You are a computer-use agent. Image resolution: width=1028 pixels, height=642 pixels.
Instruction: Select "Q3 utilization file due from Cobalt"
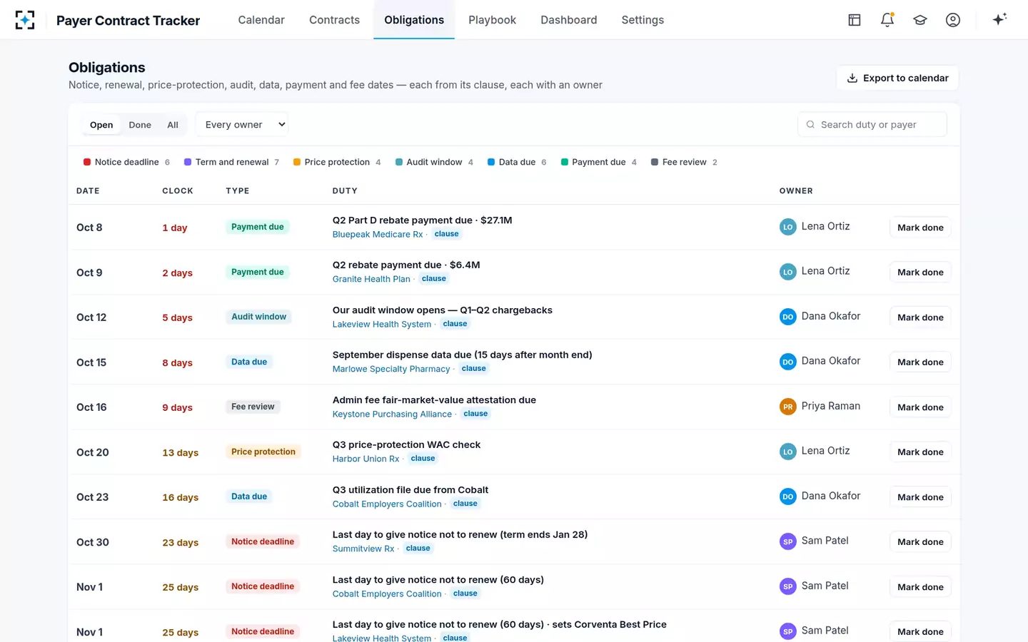coord(410,490)
